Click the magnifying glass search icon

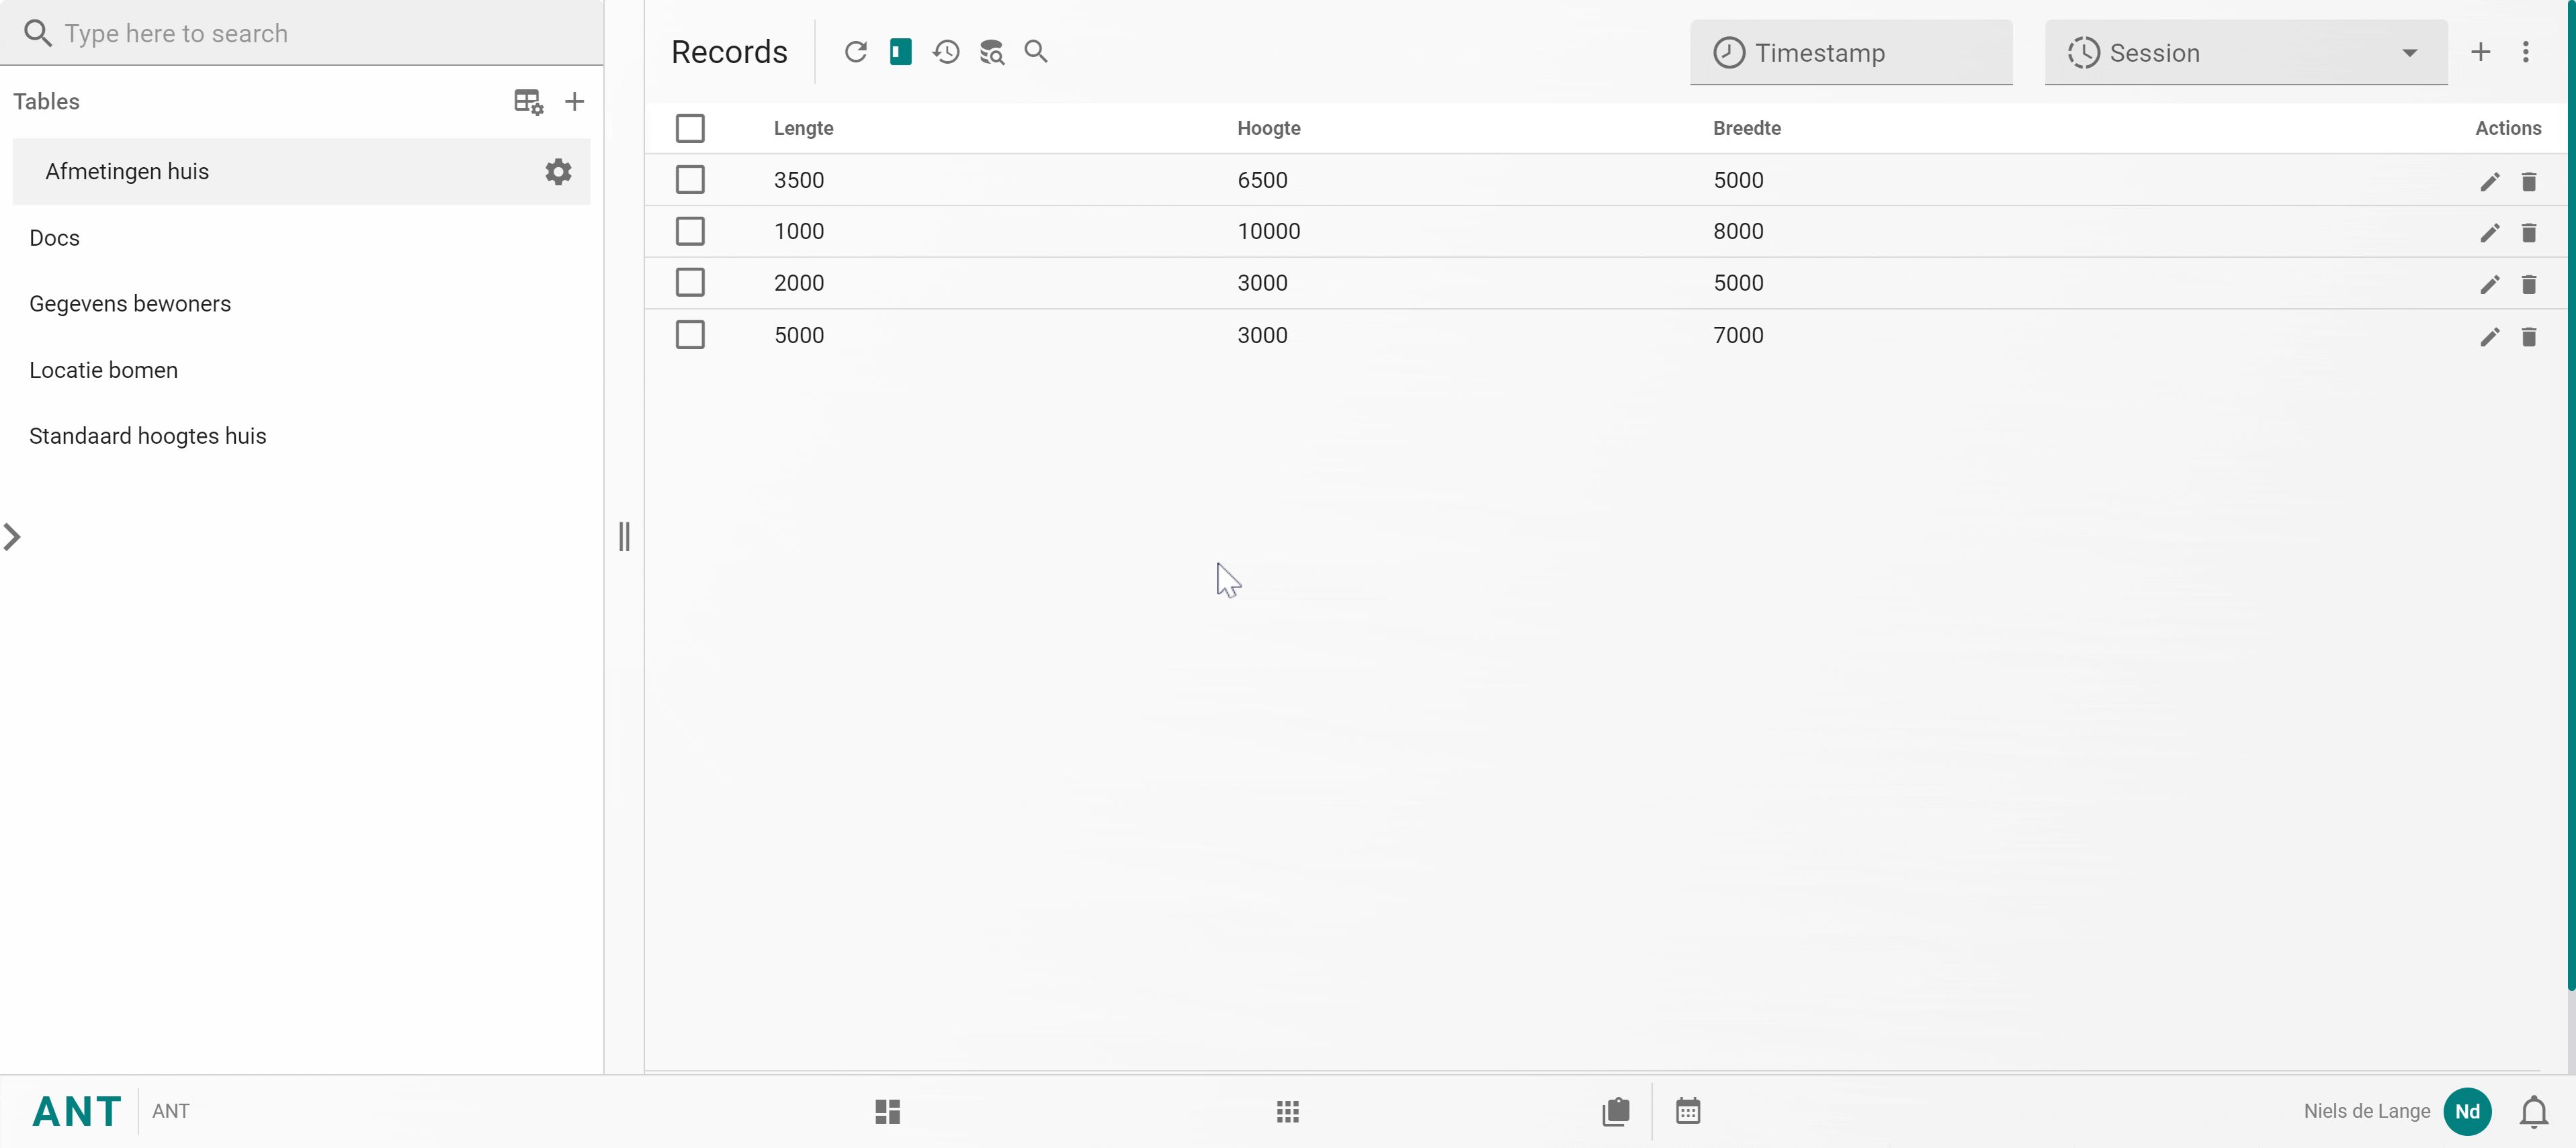(x=1035, y=51)
